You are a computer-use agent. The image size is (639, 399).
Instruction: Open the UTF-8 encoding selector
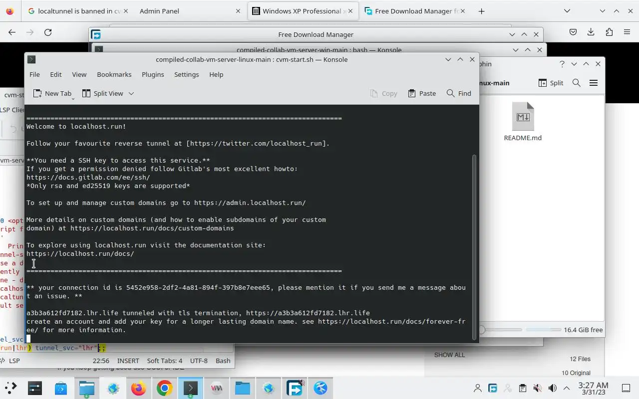tap(199, 361)
